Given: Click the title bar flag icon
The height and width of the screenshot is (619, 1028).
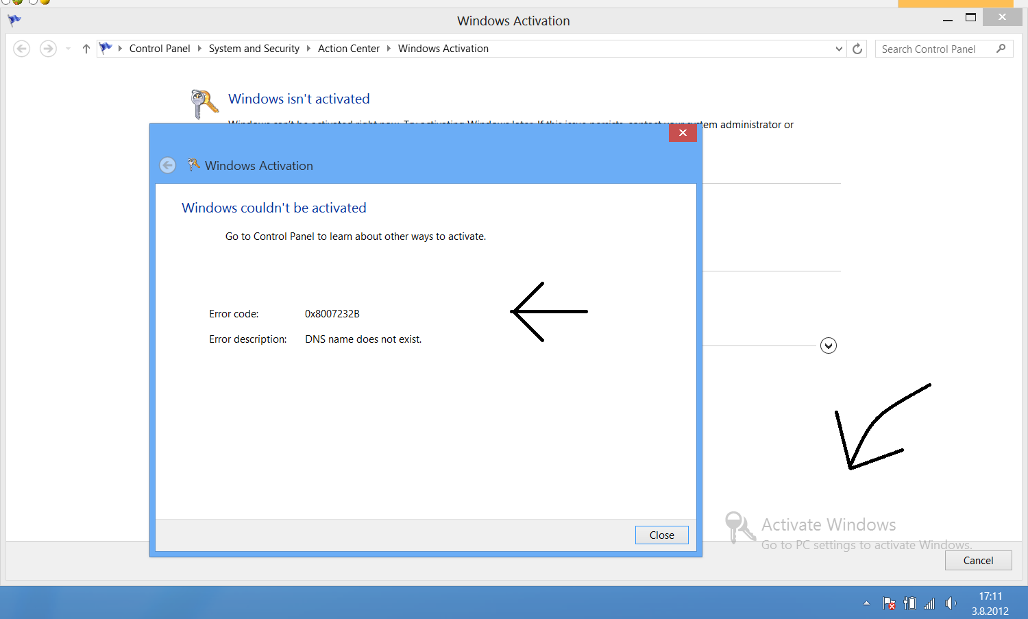Looking at the screenshot, I should [14, 21].
